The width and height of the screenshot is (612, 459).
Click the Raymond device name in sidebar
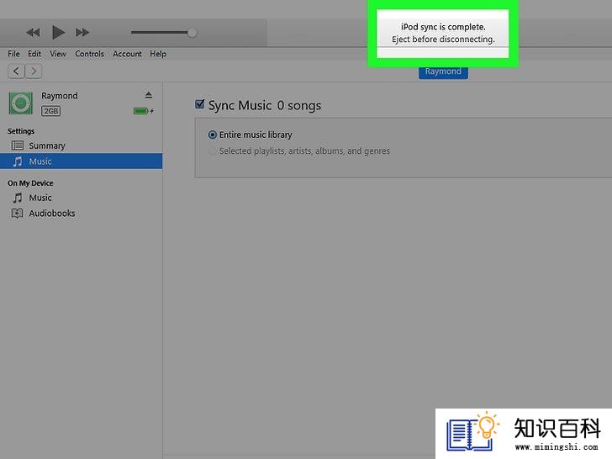click(60, 96)
